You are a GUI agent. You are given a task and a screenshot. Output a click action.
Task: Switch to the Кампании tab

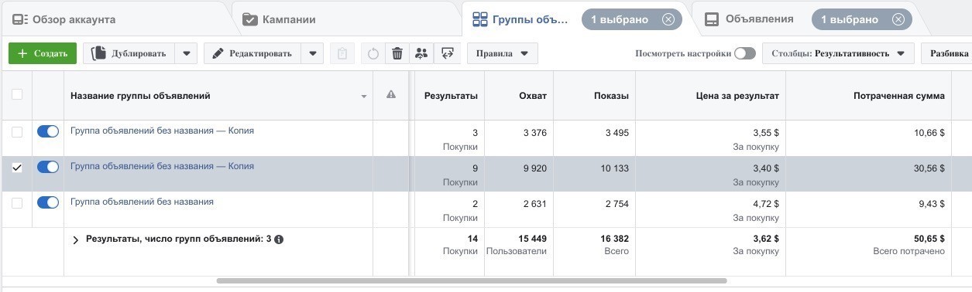pos(279,19)
